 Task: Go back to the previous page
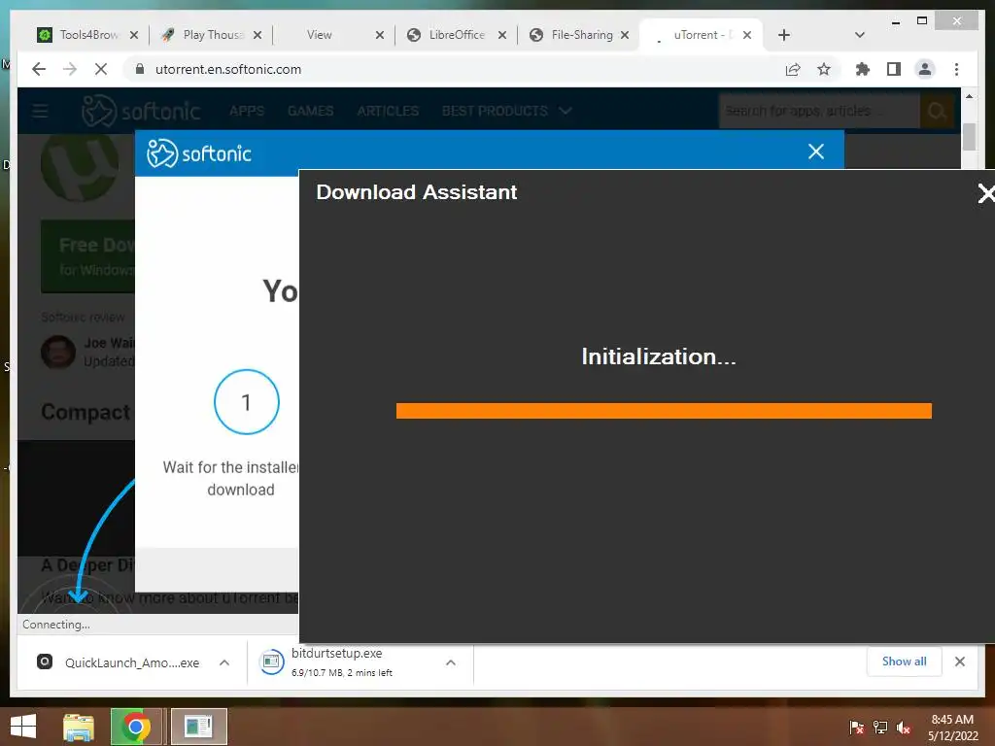click(39, 69)
